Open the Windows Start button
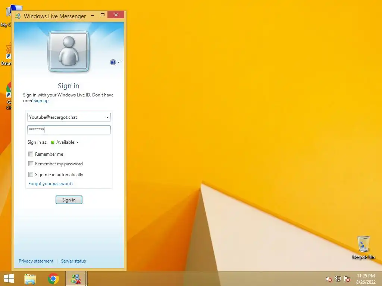Screen dimensions: 382x286 pos(9,279)
